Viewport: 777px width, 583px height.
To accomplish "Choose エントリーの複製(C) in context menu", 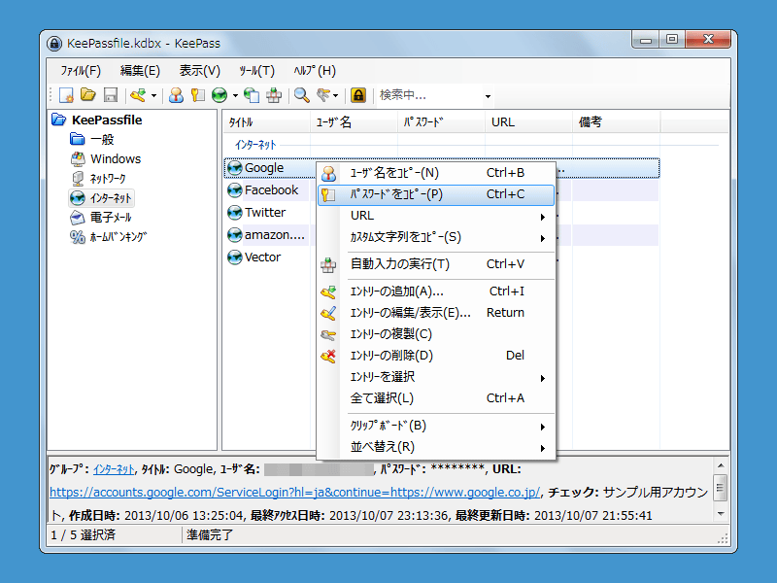I will (x=435, y=334).
